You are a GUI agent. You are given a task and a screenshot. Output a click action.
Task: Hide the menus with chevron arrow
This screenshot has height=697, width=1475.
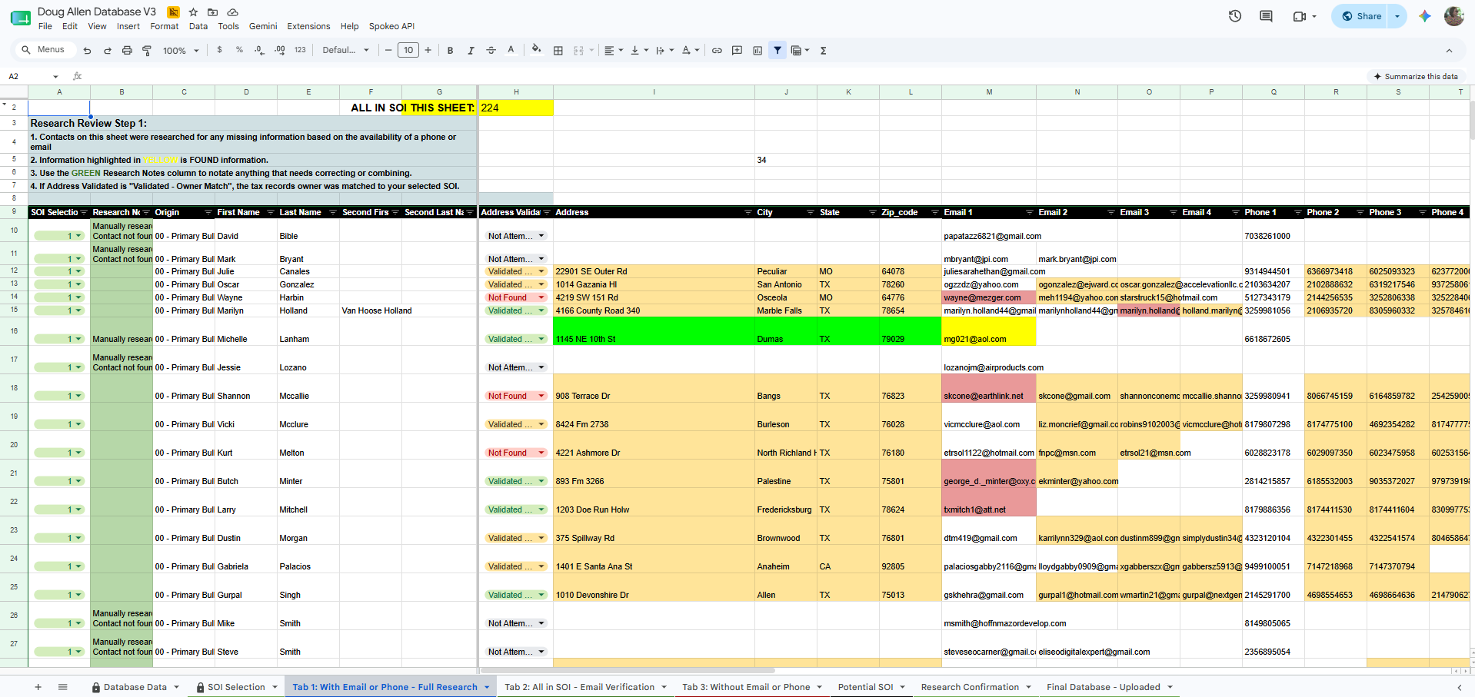point(1449,51)
